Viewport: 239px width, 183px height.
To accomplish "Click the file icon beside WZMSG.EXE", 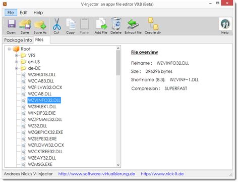I will 24,164.
